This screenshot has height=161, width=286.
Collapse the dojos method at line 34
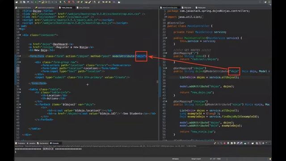click(x=166, y=68)
